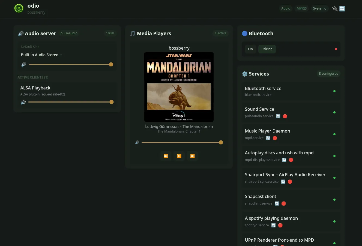
Task: Open the Systemd tab
Action: 319,8
